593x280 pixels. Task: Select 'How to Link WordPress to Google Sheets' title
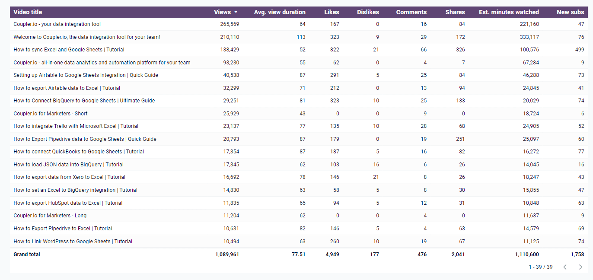click(73, 242)
